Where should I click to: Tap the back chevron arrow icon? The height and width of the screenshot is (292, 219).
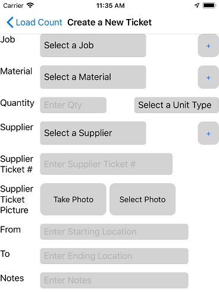(10, 22)
